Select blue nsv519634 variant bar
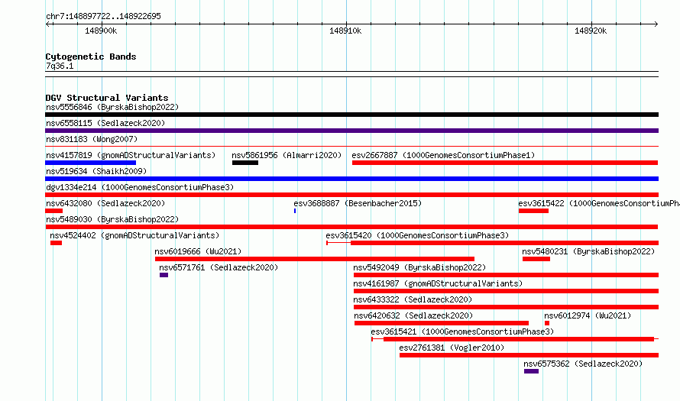Viewport: 680px width, 401px height. 351,179
